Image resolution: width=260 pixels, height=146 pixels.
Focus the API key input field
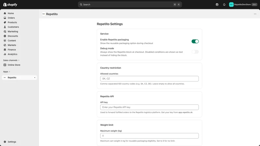point(149,107)
